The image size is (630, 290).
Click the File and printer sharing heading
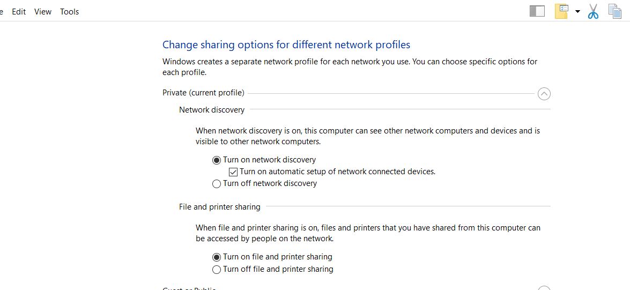pyautogui.click(x=220, y=207)
